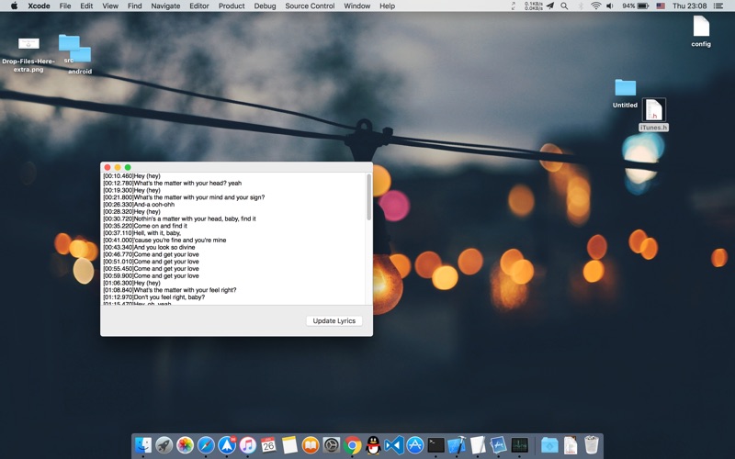Viewport: 735px width, 459px height.
Task: Open battery status showing 94%
Action: [x=635, y=6]
